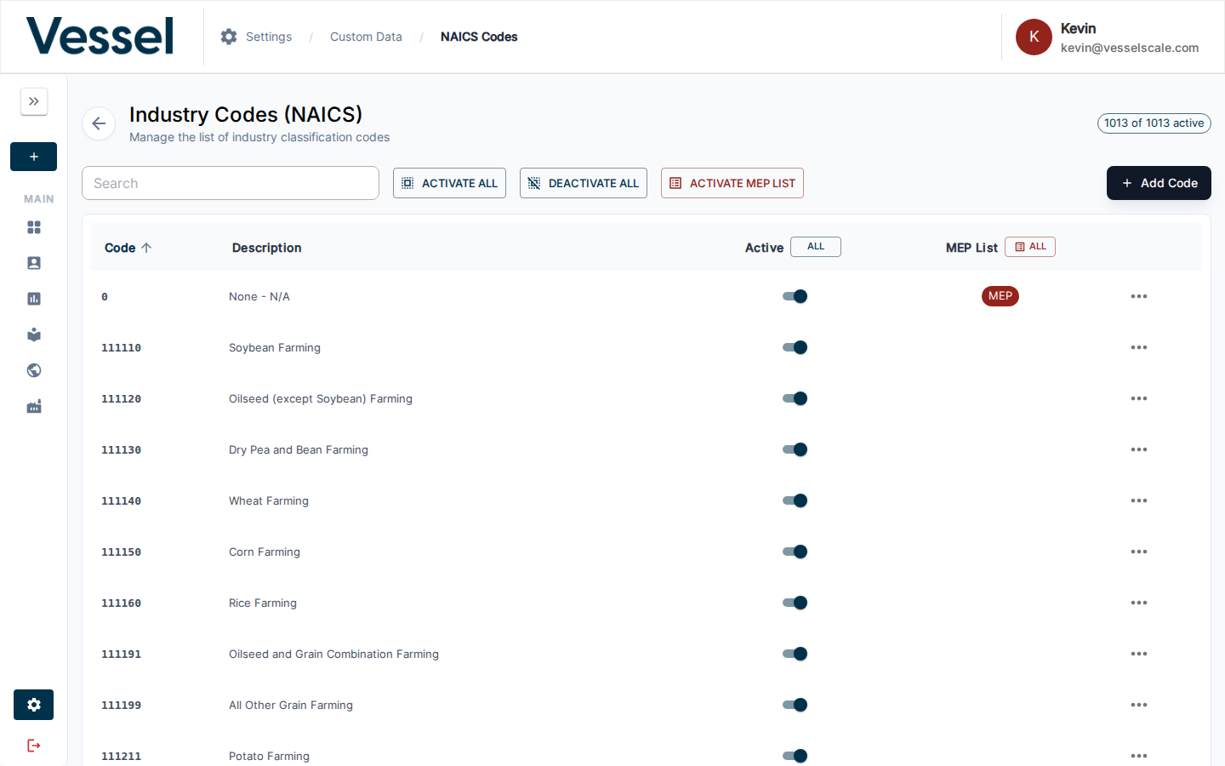This screenshot has height=766, width=1225.
Task: Click the ACTIVATE ALL button
Action: tap(449, 183)
